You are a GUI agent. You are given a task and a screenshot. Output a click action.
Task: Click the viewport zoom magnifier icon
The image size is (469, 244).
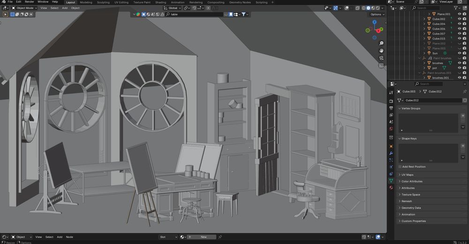(x=381, y=44)
